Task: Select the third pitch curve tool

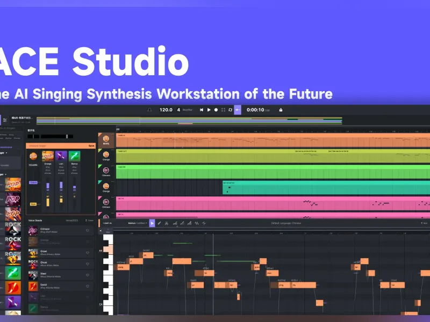Action: click(x=189, y=223)
